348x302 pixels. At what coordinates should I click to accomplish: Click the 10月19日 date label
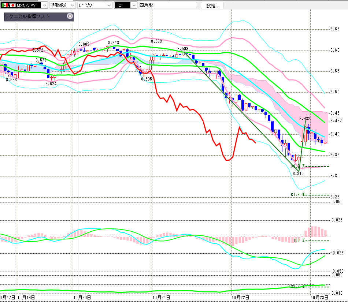click(26, 298)
